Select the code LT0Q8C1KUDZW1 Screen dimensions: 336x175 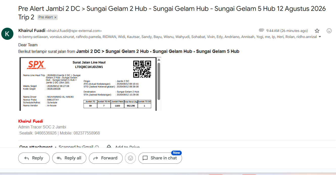coord(89,67)
